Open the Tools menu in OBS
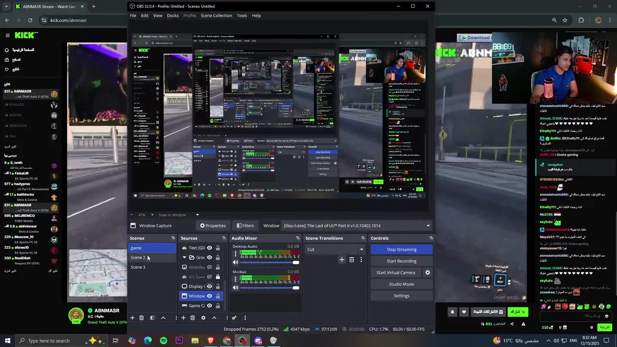Image resolution: width=617 pixels, height=347 pixels. click(242, 15)
